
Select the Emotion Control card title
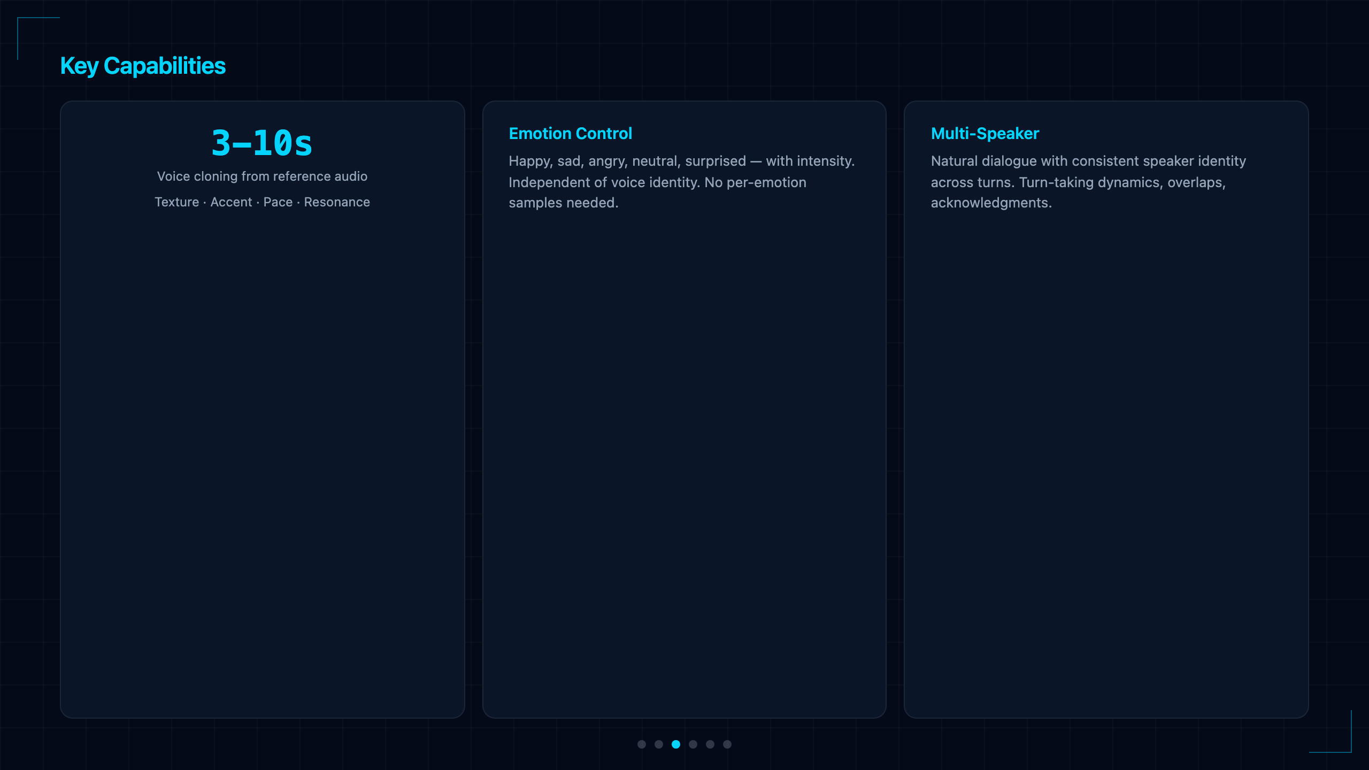click(x=570, y=134)
